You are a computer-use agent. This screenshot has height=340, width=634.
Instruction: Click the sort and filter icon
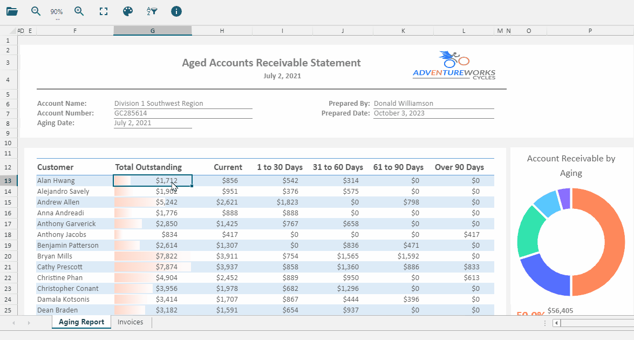[152, 11]
